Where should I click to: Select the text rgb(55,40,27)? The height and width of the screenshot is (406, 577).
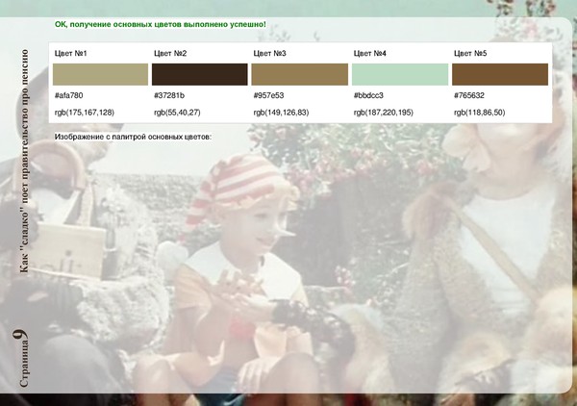(177, 113)
